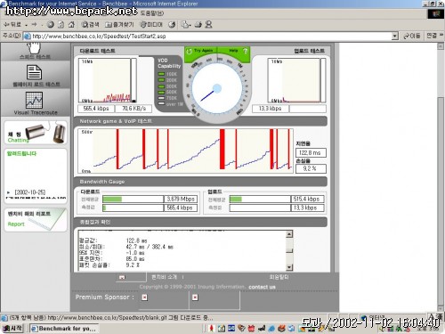Click the Print icon in toolbar
445x334 pixels.
198,25
